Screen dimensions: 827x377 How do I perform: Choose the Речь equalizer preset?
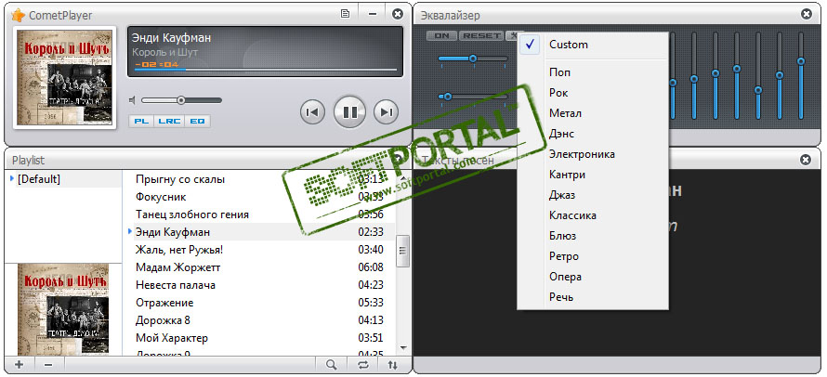[593, 297]
